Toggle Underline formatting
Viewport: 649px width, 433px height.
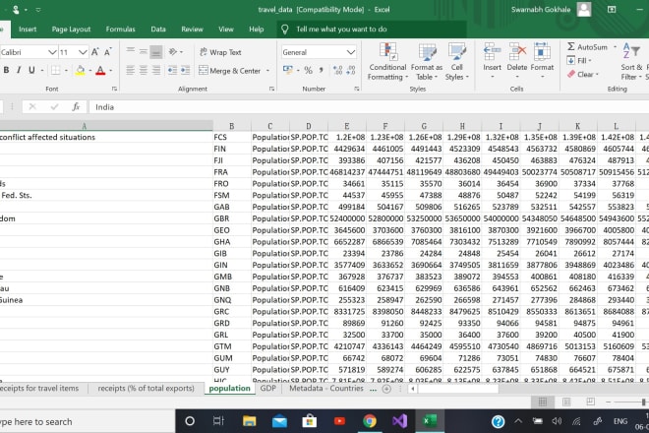(x=31, y=70)
